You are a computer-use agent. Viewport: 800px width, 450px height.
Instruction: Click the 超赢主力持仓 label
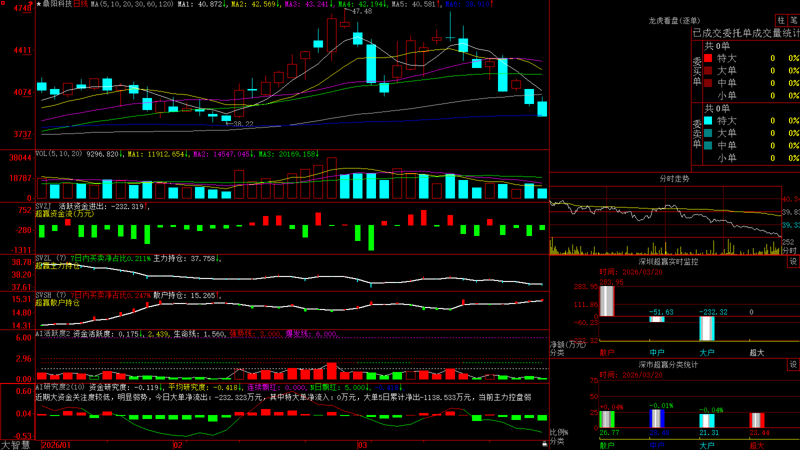pyautogui.click(x=57, y=265)
